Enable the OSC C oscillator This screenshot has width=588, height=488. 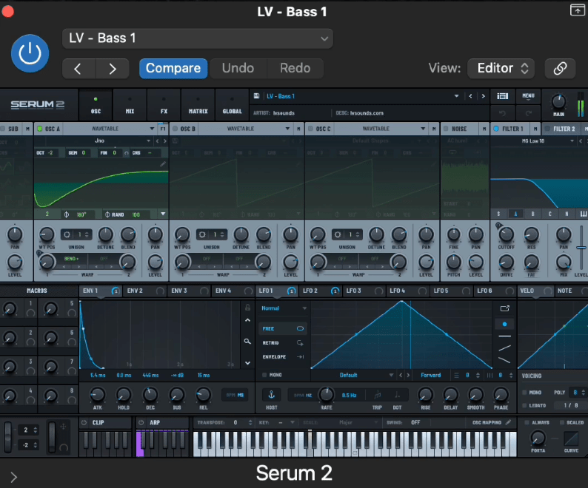tap(310, 129)
